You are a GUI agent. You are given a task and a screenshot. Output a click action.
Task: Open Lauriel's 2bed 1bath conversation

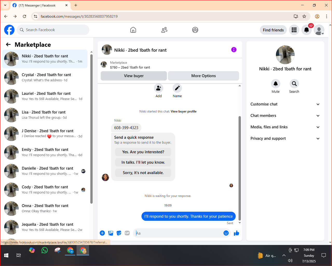point(45,96)
